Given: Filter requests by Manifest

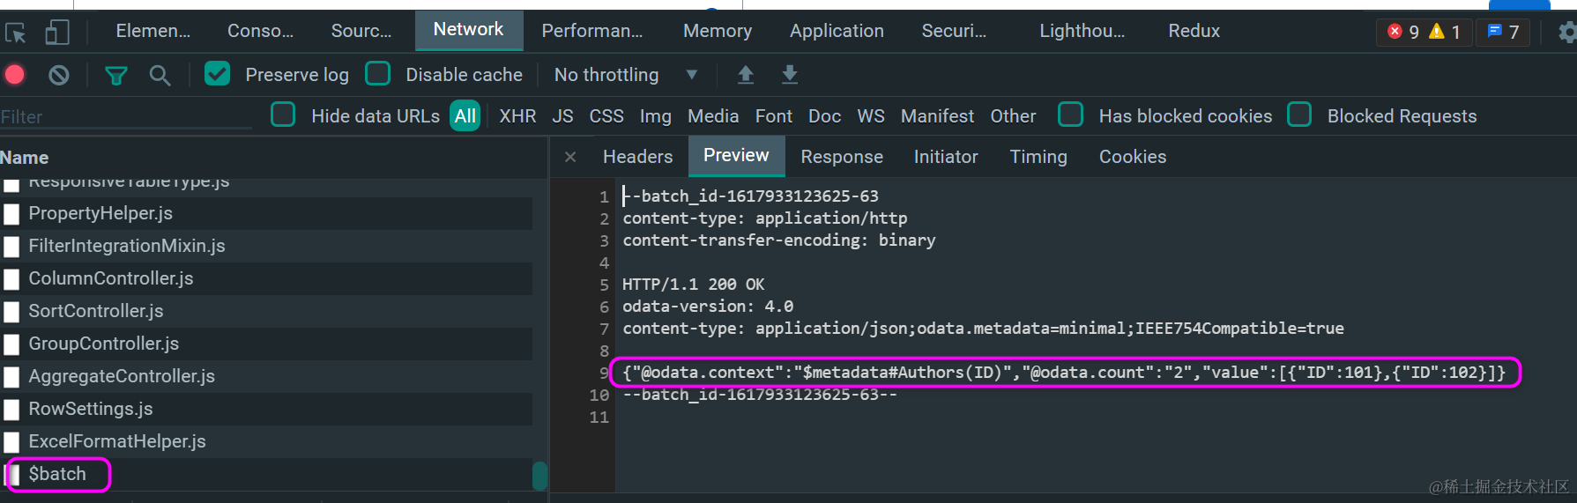Looking at the screenshot, I should [937, 116].
